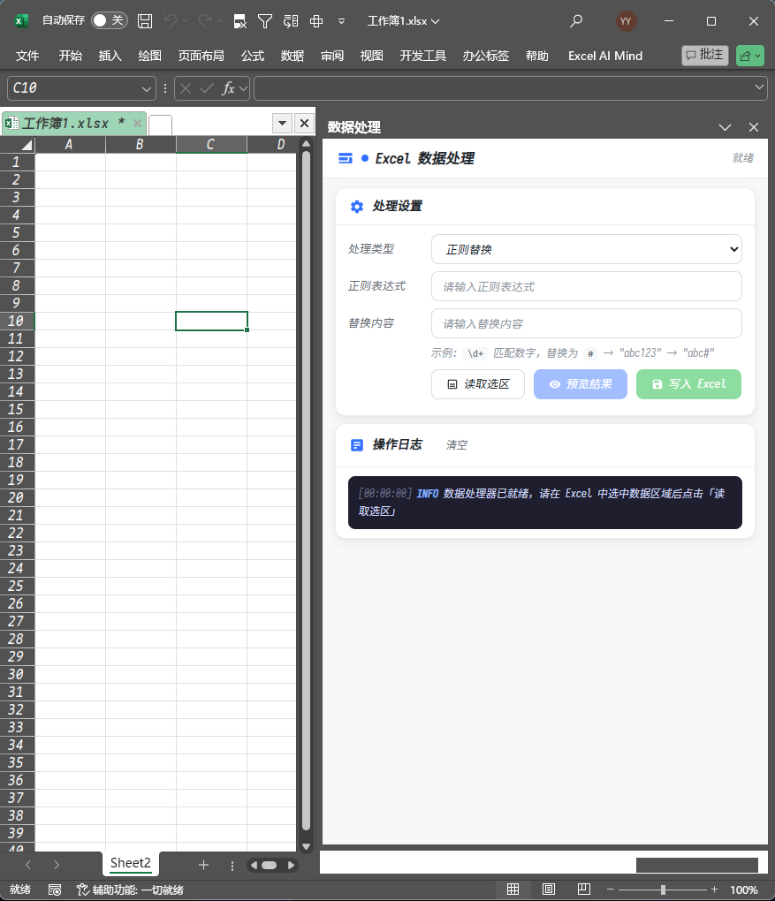Click the 写入 Excel button
Image resolution: width=775 pixels, height=901 pixels.
click(688, 384)
